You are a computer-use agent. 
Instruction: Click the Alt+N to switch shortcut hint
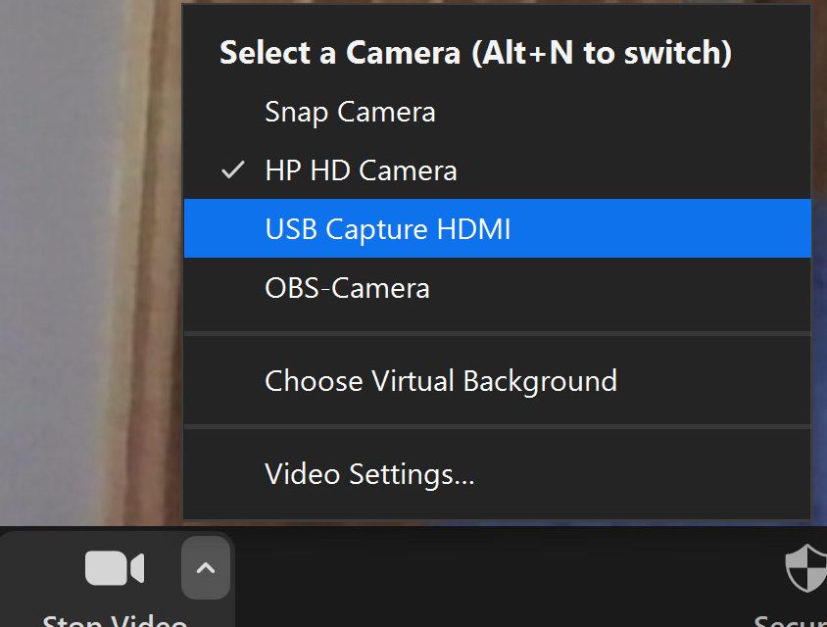tap(602, 53)
